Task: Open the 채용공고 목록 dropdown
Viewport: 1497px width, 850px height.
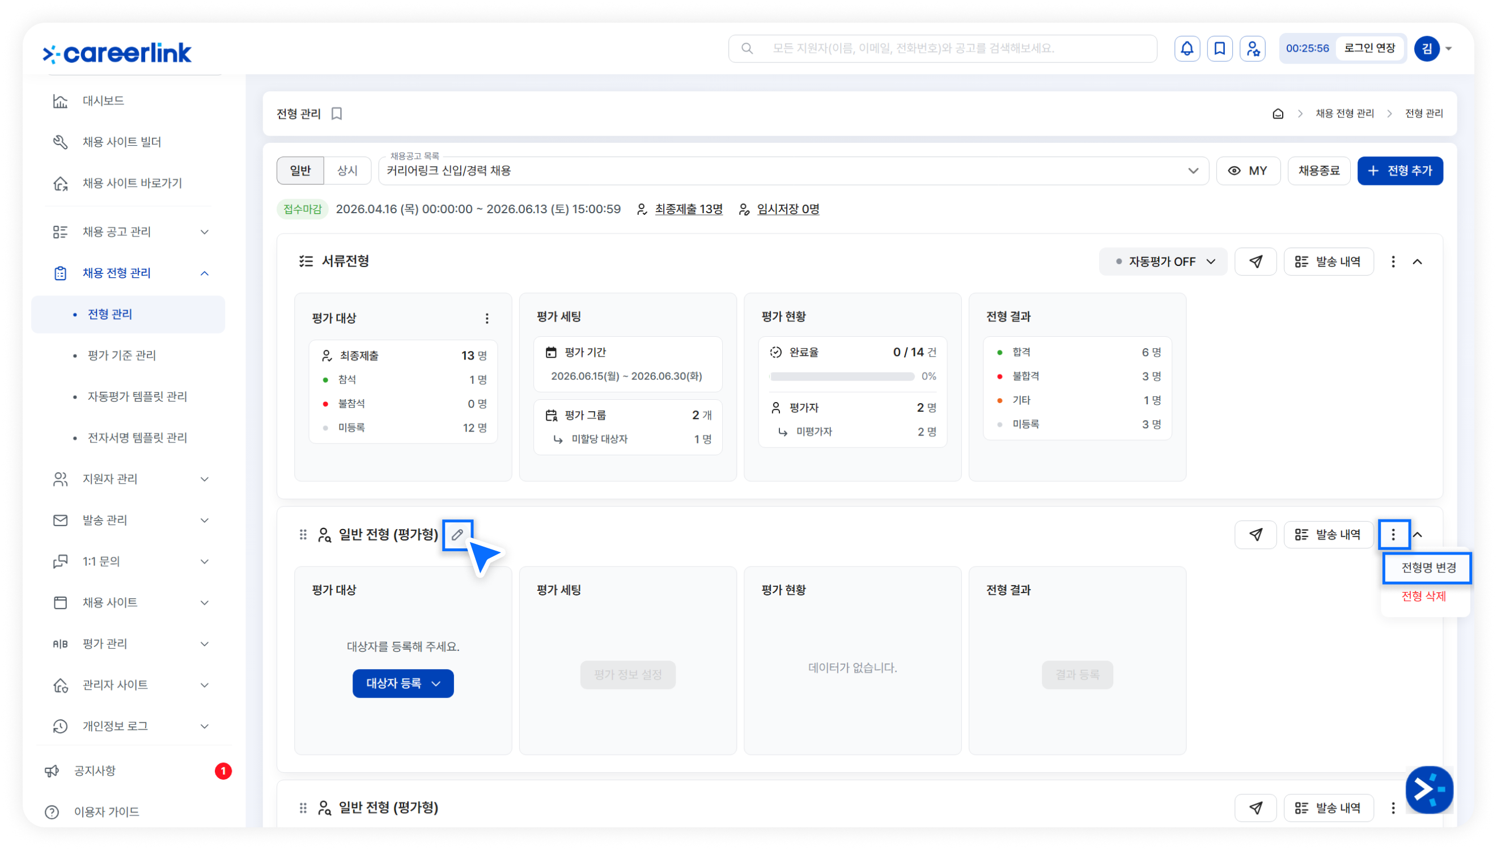Action: pyautogui.click(x=794, y=171)
